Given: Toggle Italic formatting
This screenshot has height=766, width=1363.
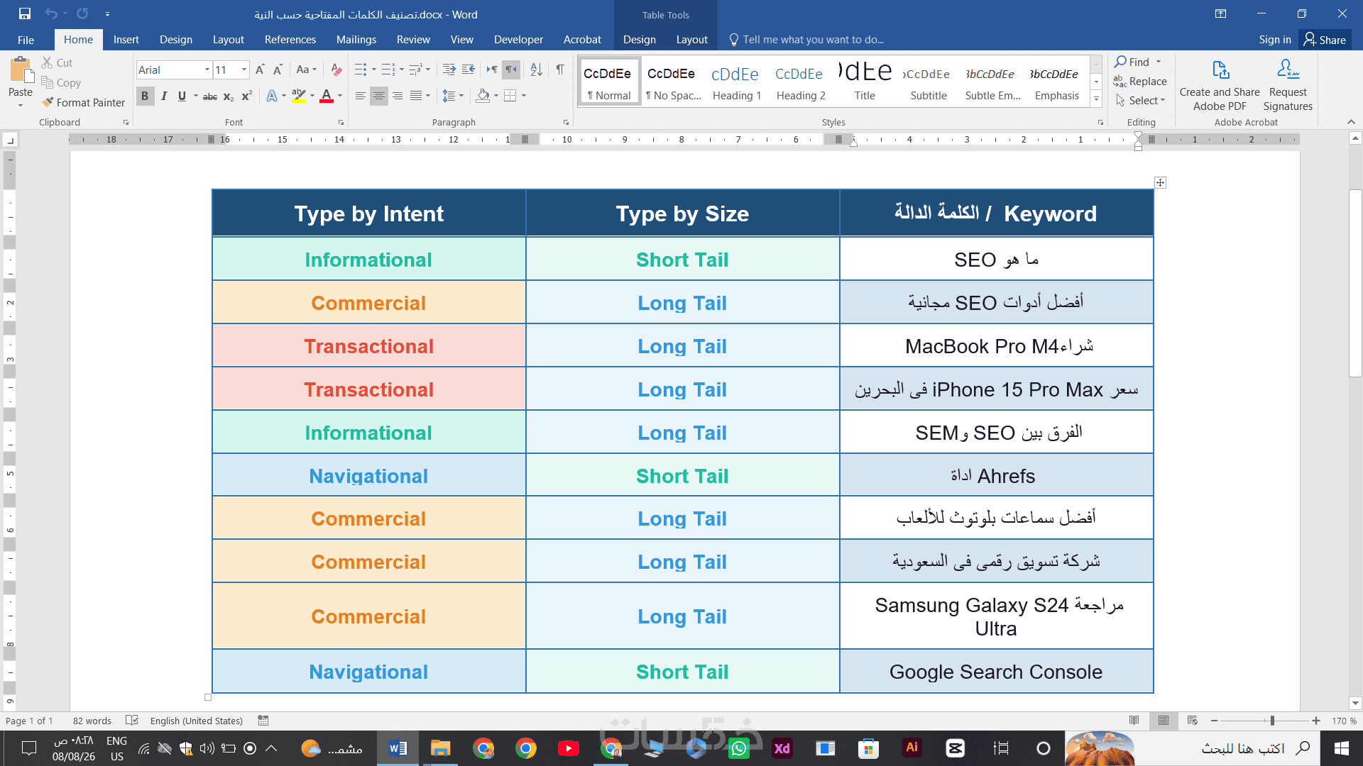Looking at the screenshot, I should (164, 96).
